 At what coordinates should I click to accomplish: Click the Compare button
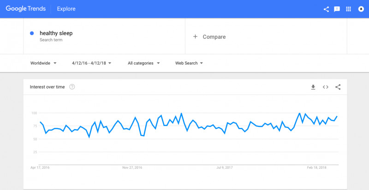tap(214, 37)
